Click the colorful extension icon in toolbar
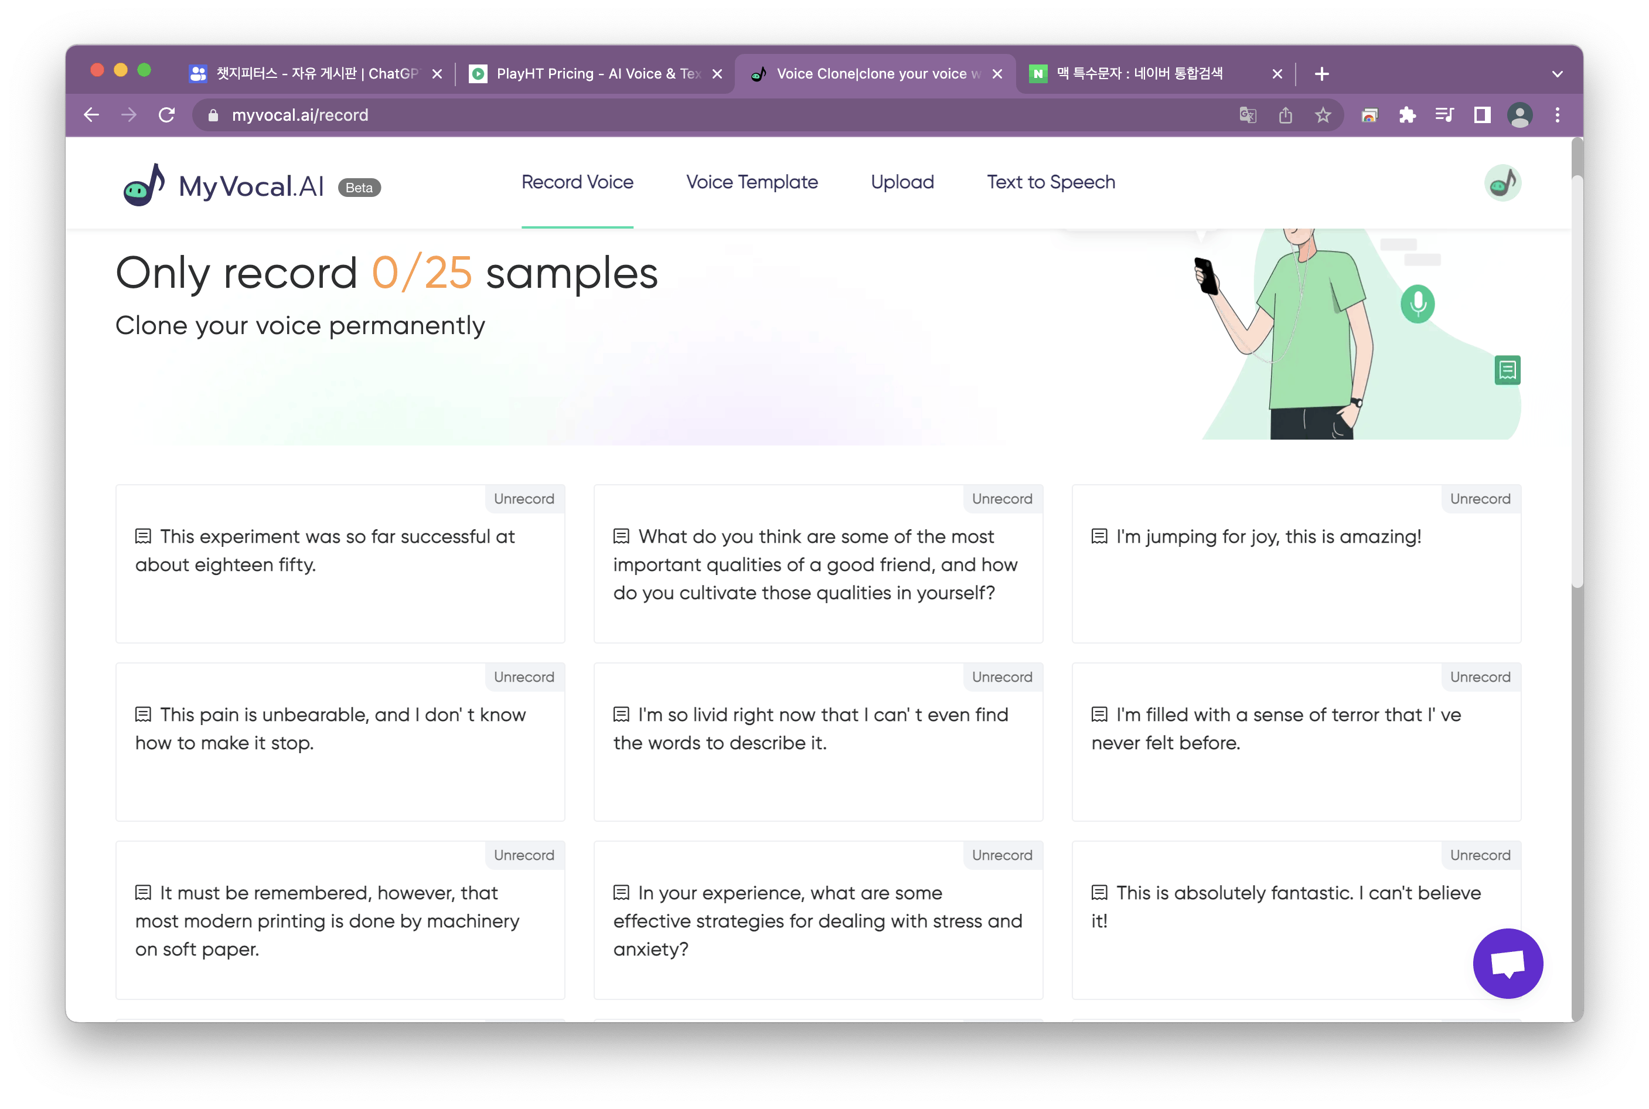Screen dimensions: 1649x1109 (x=1369, y=114)
